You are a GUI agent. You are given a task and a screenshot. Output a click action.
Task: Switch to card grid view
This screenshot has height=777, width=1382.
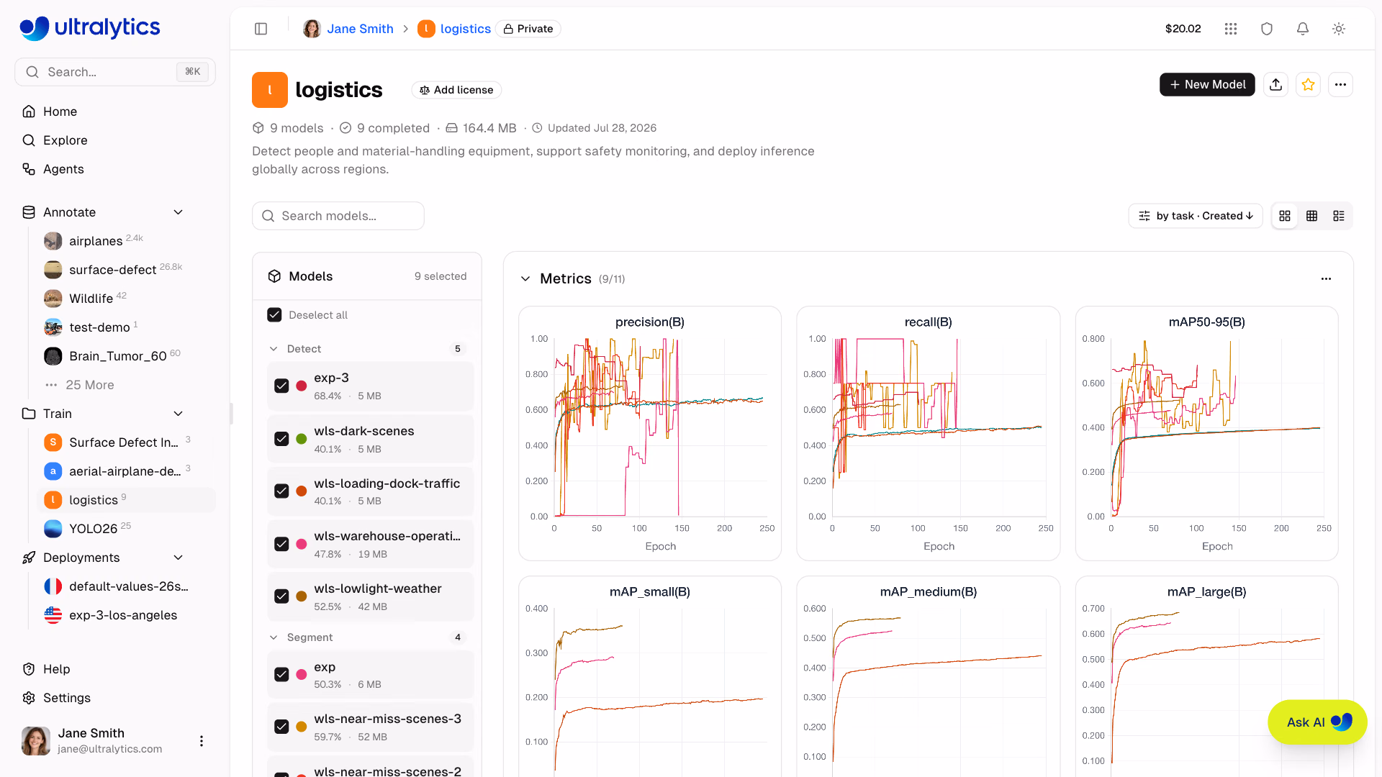click(1285, 216)
